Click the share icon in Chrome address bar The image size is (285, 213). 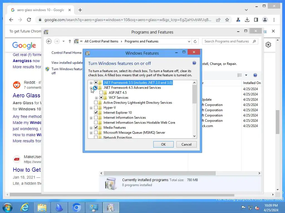click(x=218, y=20)
